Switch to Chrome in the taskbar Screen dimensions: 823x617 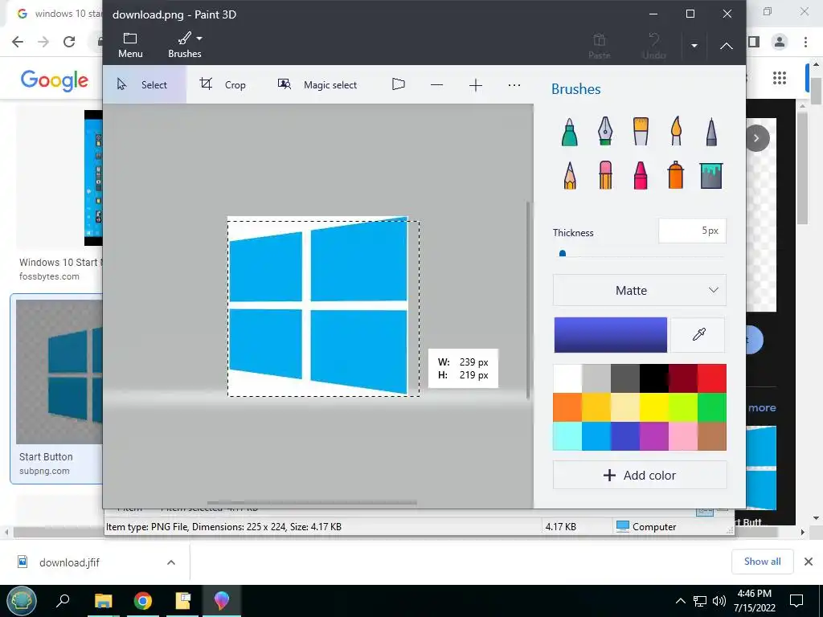point(143,601)
